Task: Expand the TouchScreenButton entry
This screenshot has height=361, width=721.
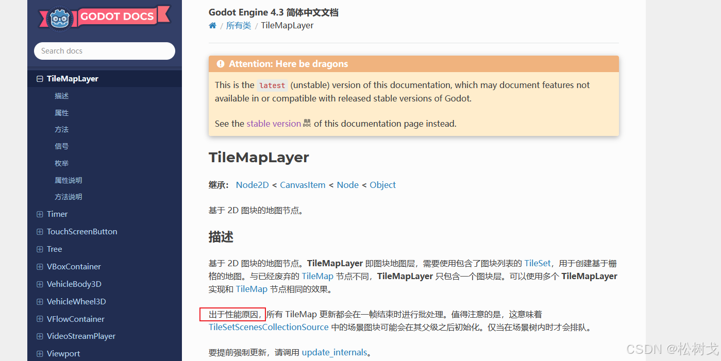Action: pyautogui.click(x=40, y=232)
